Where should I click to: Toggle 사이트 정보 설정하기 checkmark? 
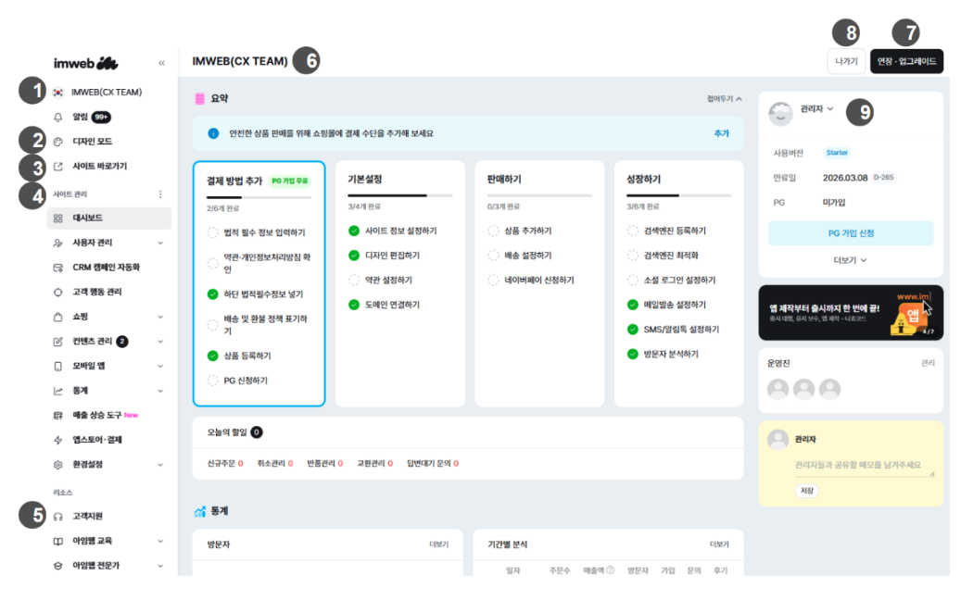354,231
